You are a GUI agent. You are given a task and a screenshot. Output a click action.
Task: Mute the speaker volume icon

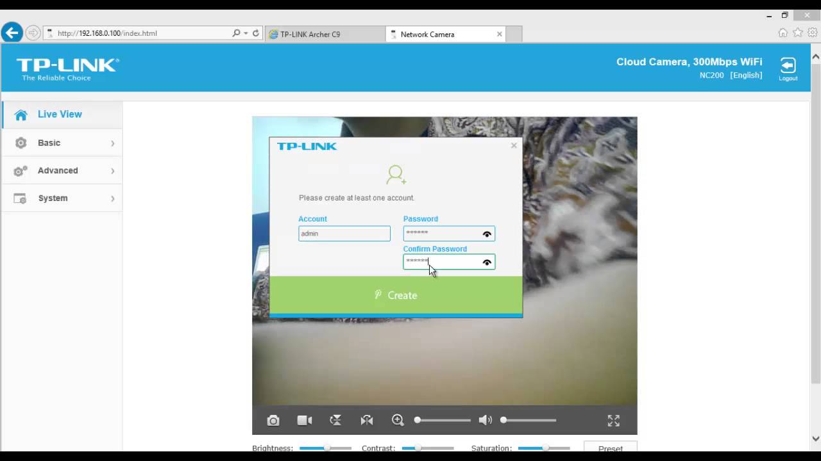pos(486,420)
